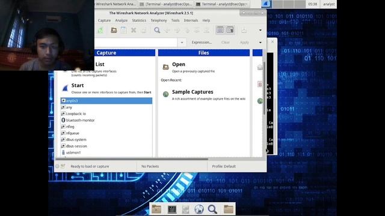Screen dimensions: 385x216
Task: Click the Close capture file X icon
Action: [x=134, y=30]
